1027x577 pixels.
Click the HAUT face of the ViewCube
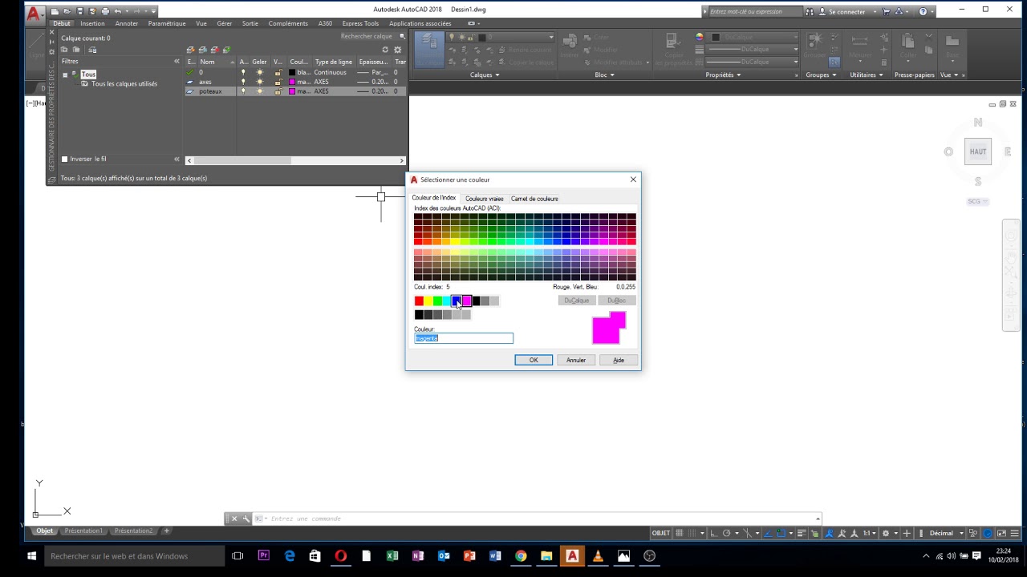978,151
